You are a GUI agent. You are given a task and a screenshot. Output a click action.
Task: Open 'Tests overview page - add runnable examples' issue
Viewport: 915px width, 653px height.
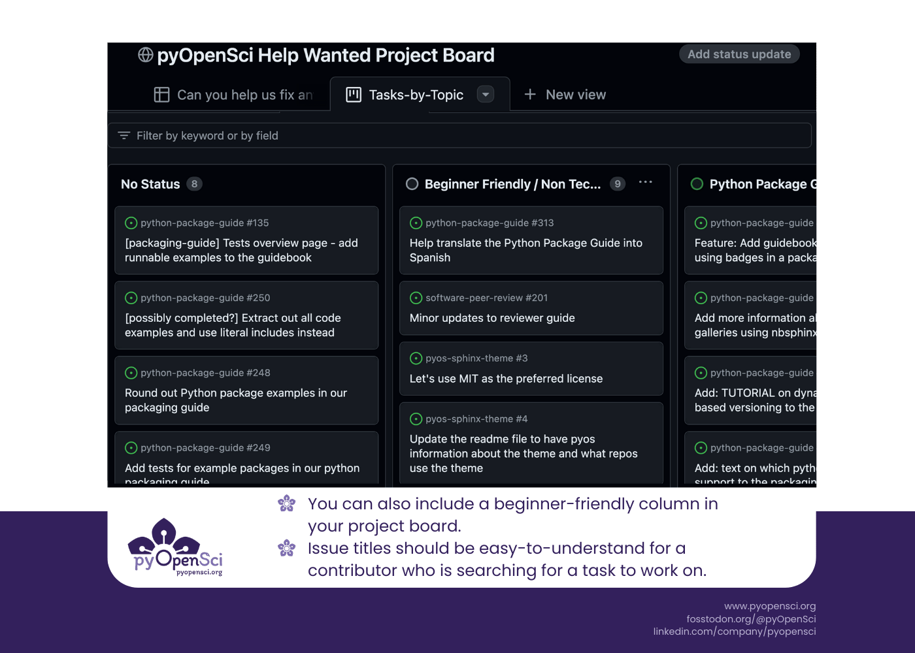point(241,250)
